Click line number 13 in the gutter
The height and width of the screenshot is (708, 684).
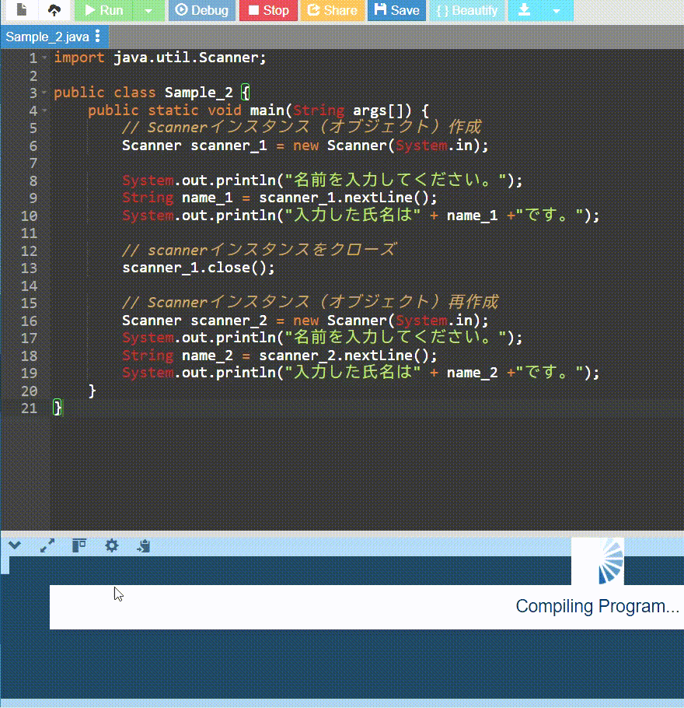pyautogui.click(x=29, y=268)
